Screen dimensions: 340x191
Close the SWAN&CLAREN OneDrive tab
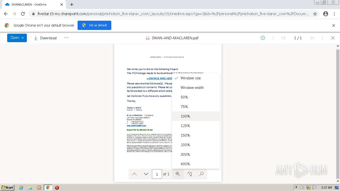62,5
